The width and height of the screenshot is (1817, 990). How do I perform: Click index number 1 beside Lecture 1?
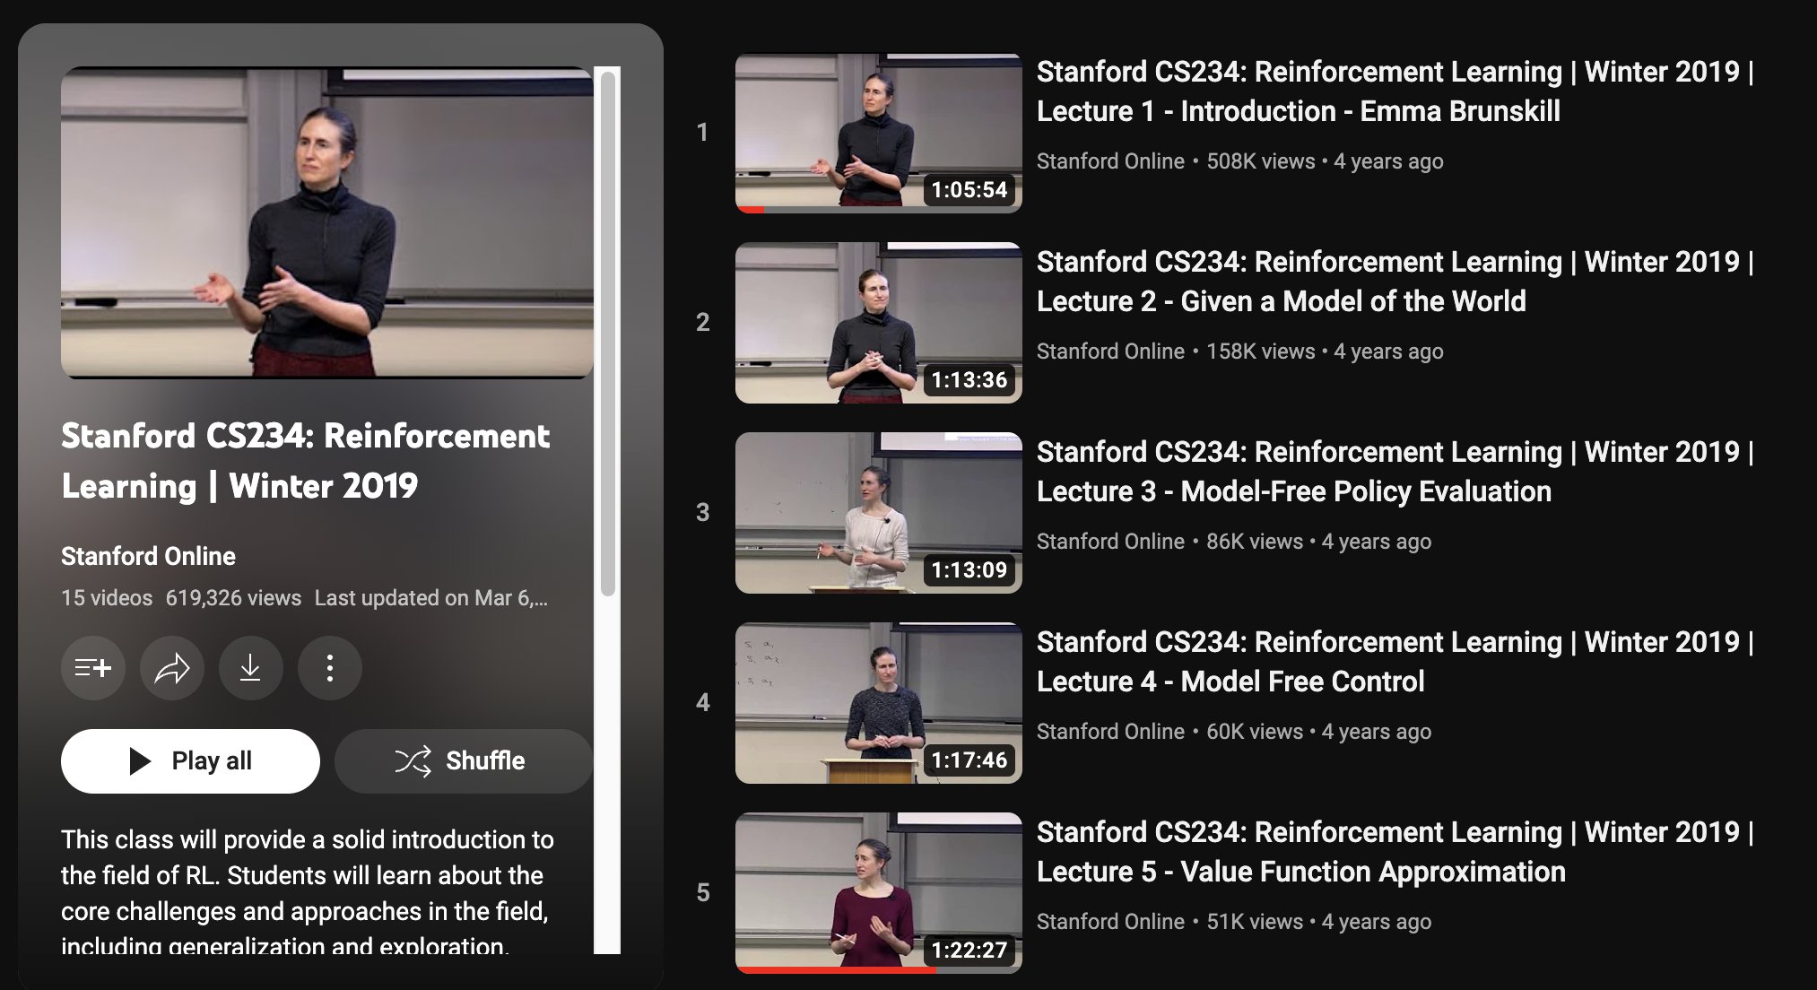(702, 133)
